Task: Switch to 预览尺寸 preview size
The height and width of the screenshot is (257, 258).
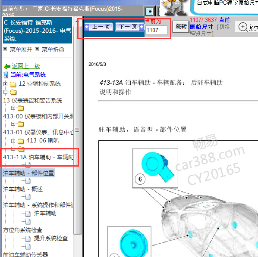Action: click(201, 34)
